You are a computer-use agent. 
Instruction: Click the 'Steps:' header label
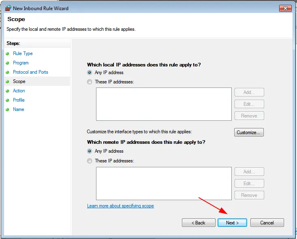[x=13, y=43]
